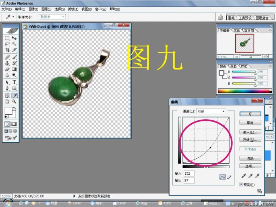Screen dimensions: 276x207
Task: Switch to Standard mode editing
Action: coord(7,124)
